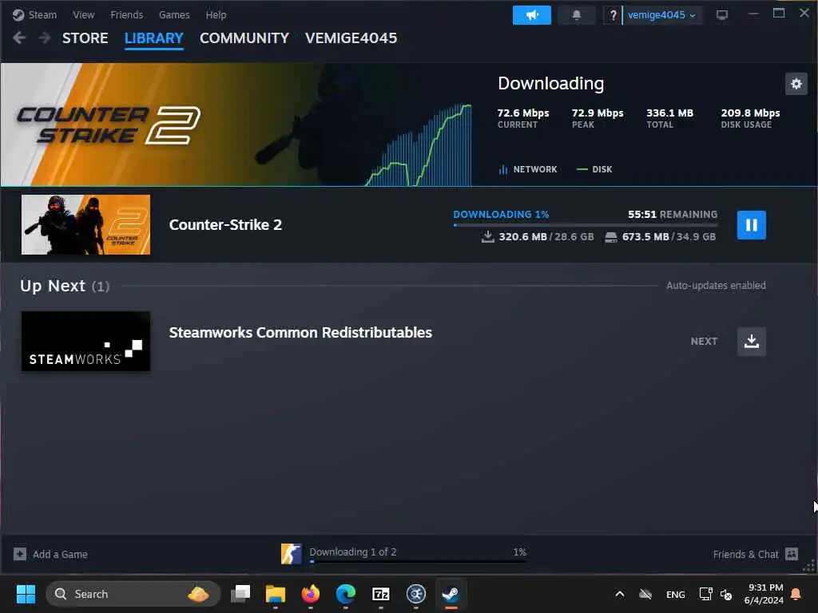Click the Counter-Strike 2 banner logo
This screenshot has width=818, height=613.
pyautogui.click(x=109, y=125)
